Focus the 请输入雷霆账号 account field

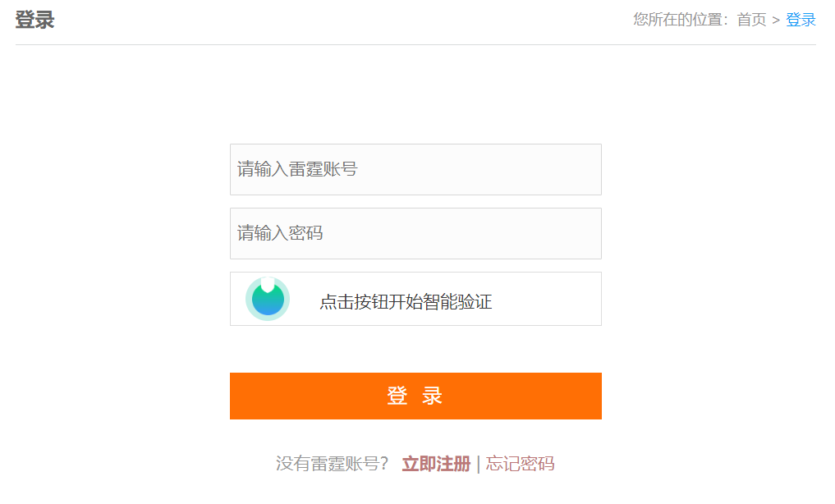click(x=415, y=169)
